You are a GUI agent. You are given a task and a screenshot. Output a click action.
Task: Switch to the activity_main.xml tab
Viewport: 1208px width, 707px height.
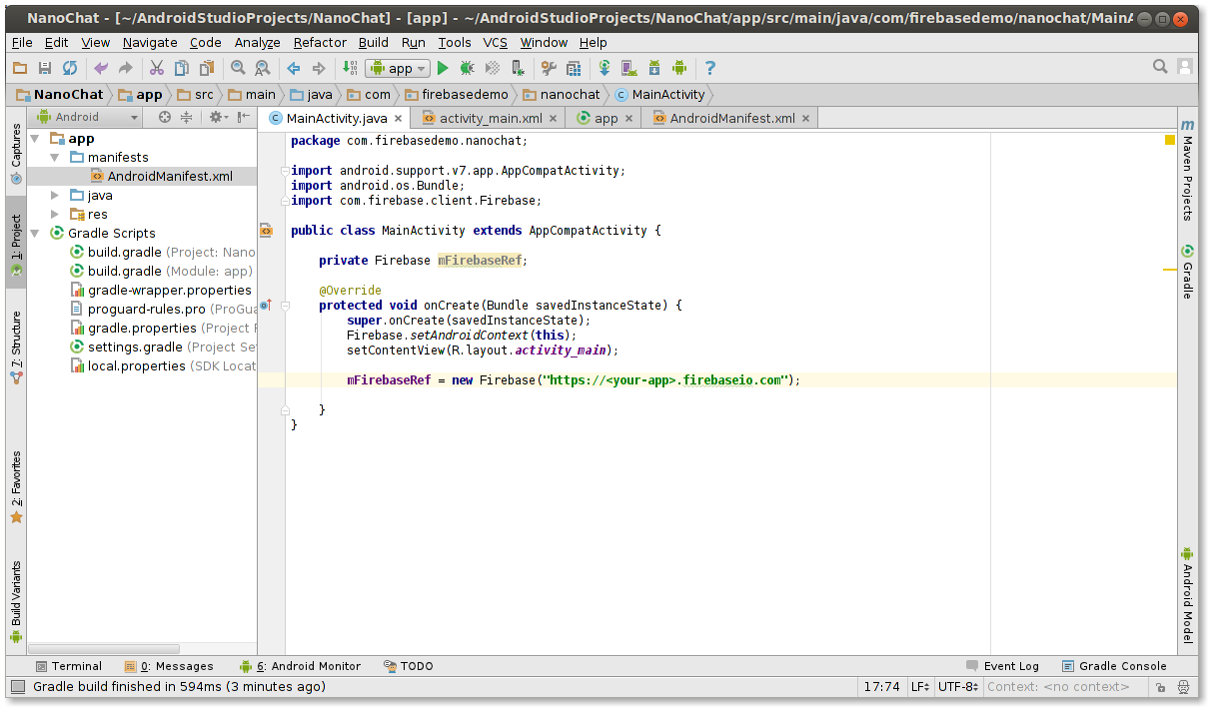[491, 118]
